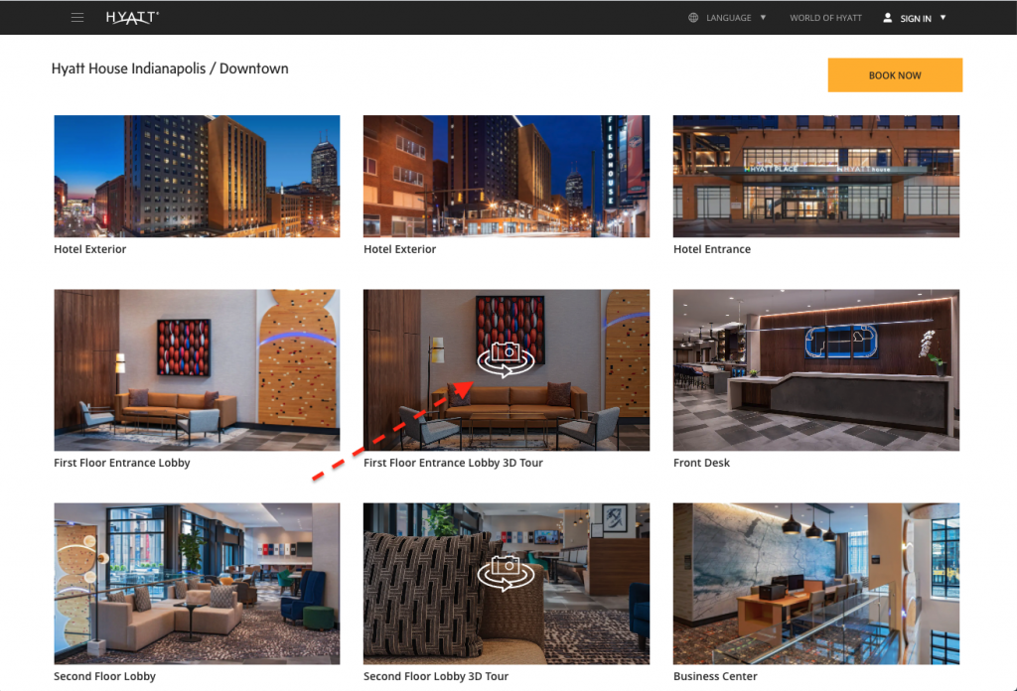Screen dimensions: 1017x691
Task: Open the hamburger menu icon
Action: pyautogui.click(x=77, y=18)
